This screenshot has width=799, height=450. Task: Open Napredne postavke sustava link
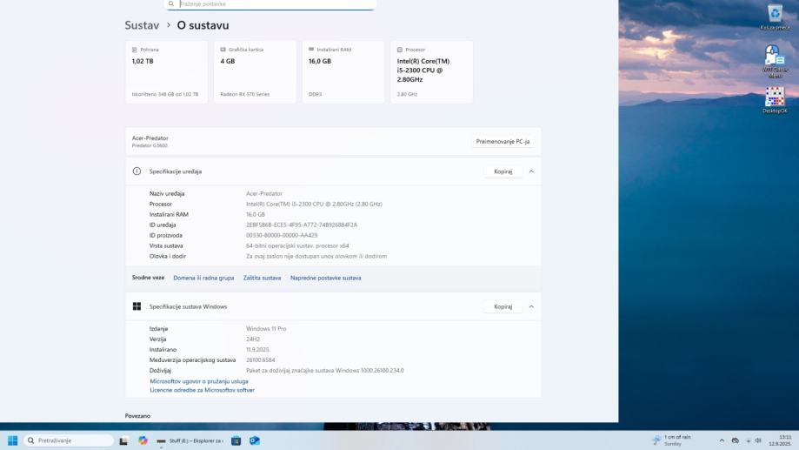(326, 278)
